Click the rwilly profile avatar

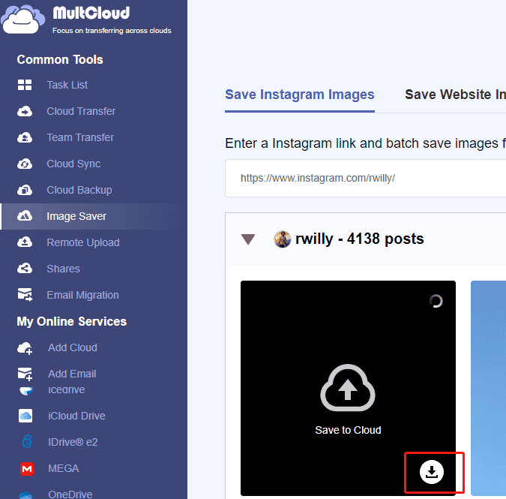pyautogui.click(x=283, y=239)
